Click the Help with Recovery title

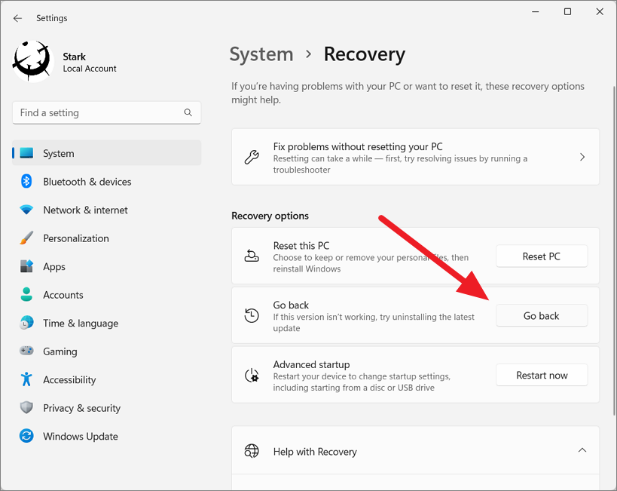pos(315,452)
